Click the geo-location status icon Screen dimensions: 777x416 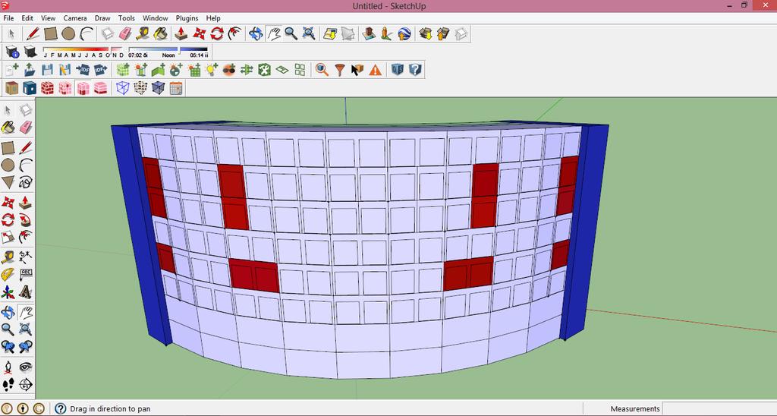(8, 408)
